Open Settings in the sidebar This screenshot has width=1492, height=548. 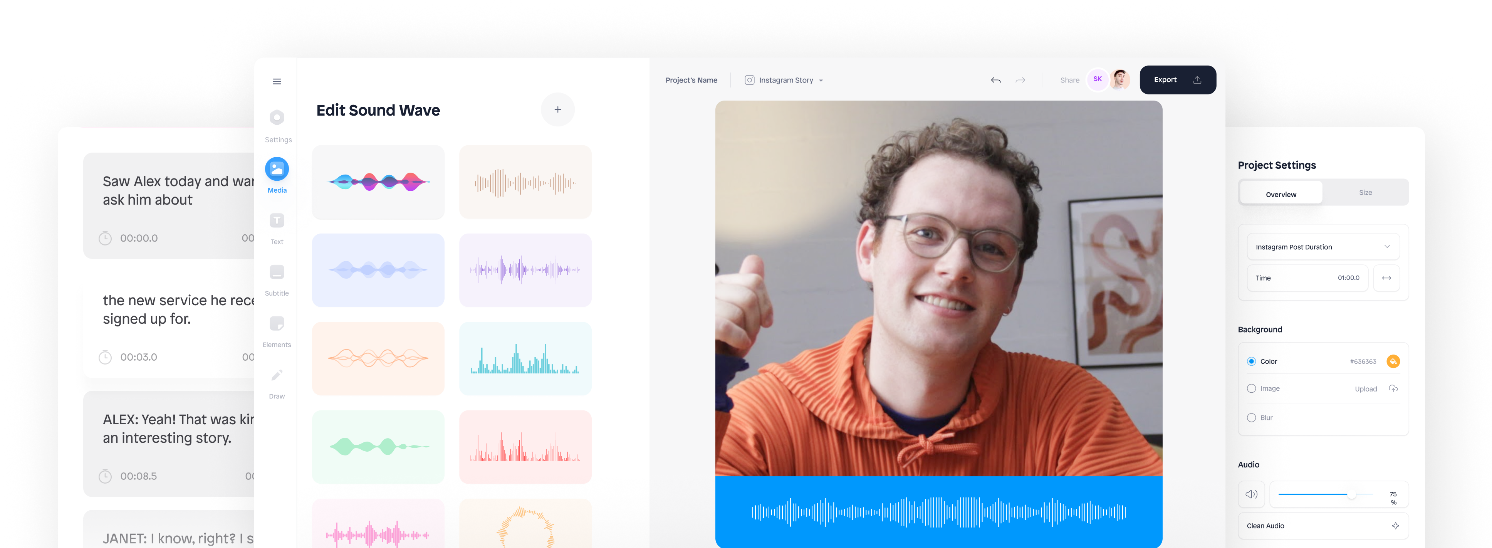coord(277,126)
